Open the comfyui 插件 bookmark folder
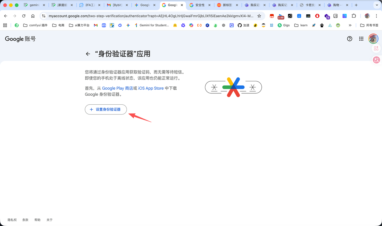382x226 pixels. (x=35, y=25)
